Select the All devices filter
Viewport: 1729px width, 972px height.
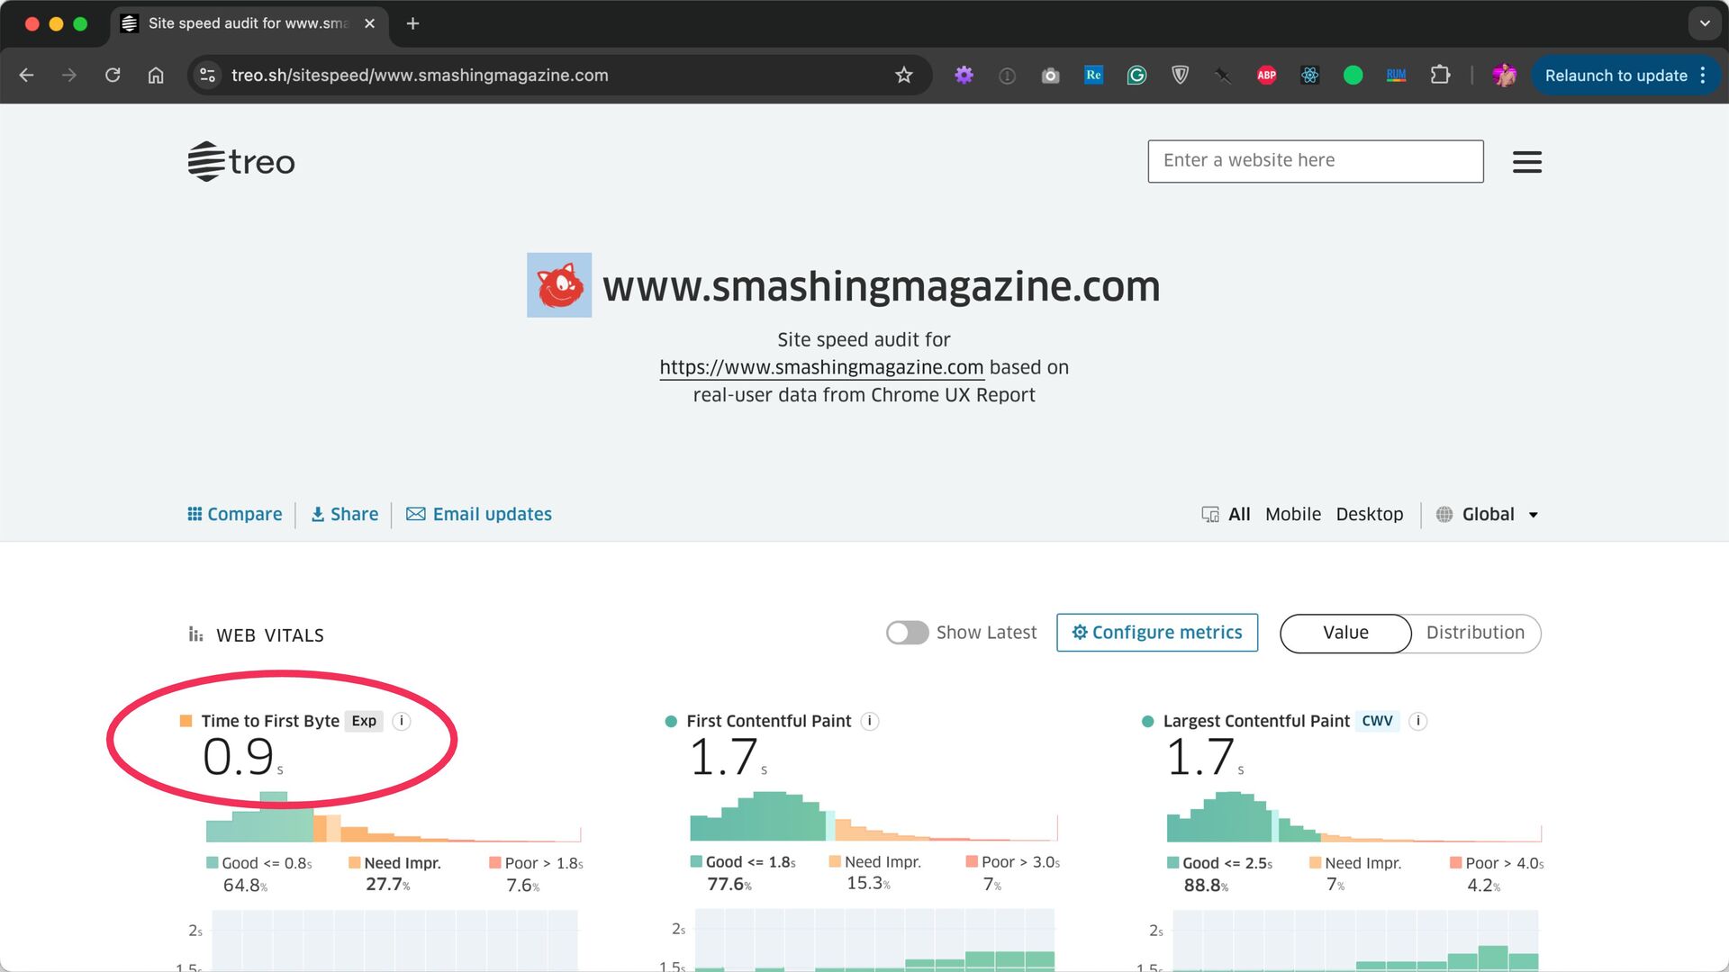click(x=1239, y=514)
